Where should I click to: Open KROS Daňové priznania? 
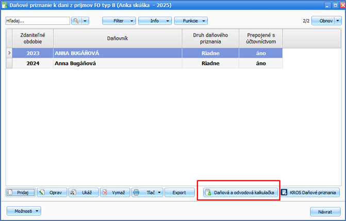click(x=310, y=193)
